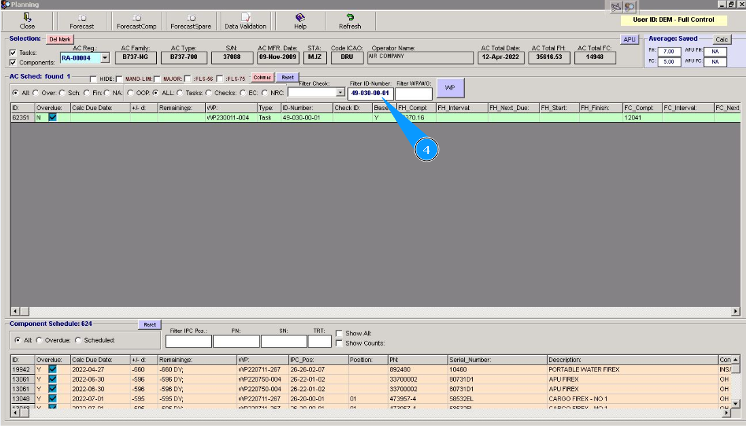Select the Overdue radio in Component Schedule

point(39,340)
